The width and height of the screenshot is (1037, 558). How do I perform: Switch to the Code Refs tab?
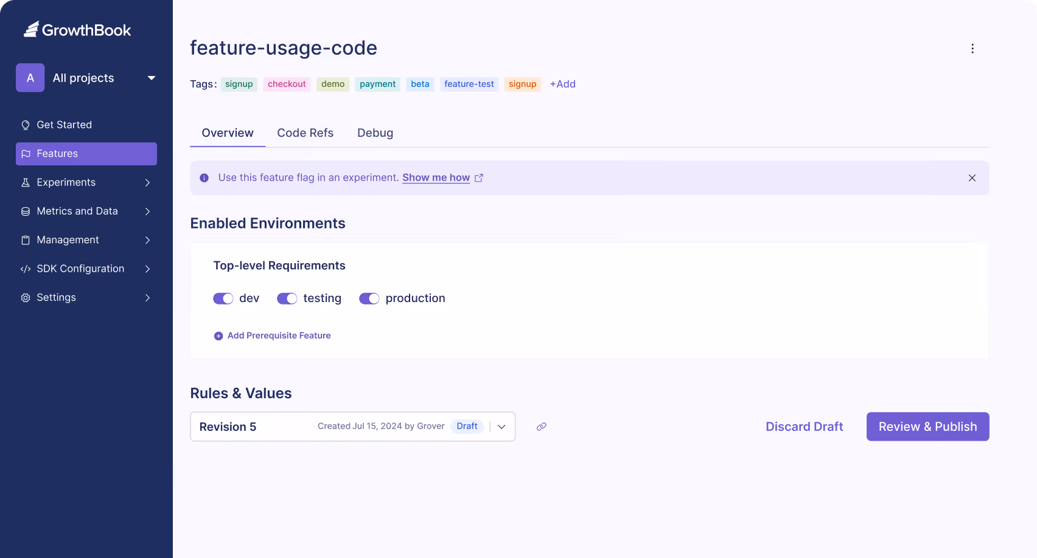pos(305,133)
